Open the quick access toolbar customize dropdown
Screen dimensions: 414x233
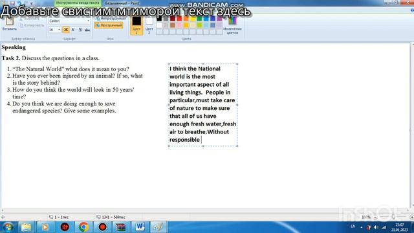click(x=32, y=3)
